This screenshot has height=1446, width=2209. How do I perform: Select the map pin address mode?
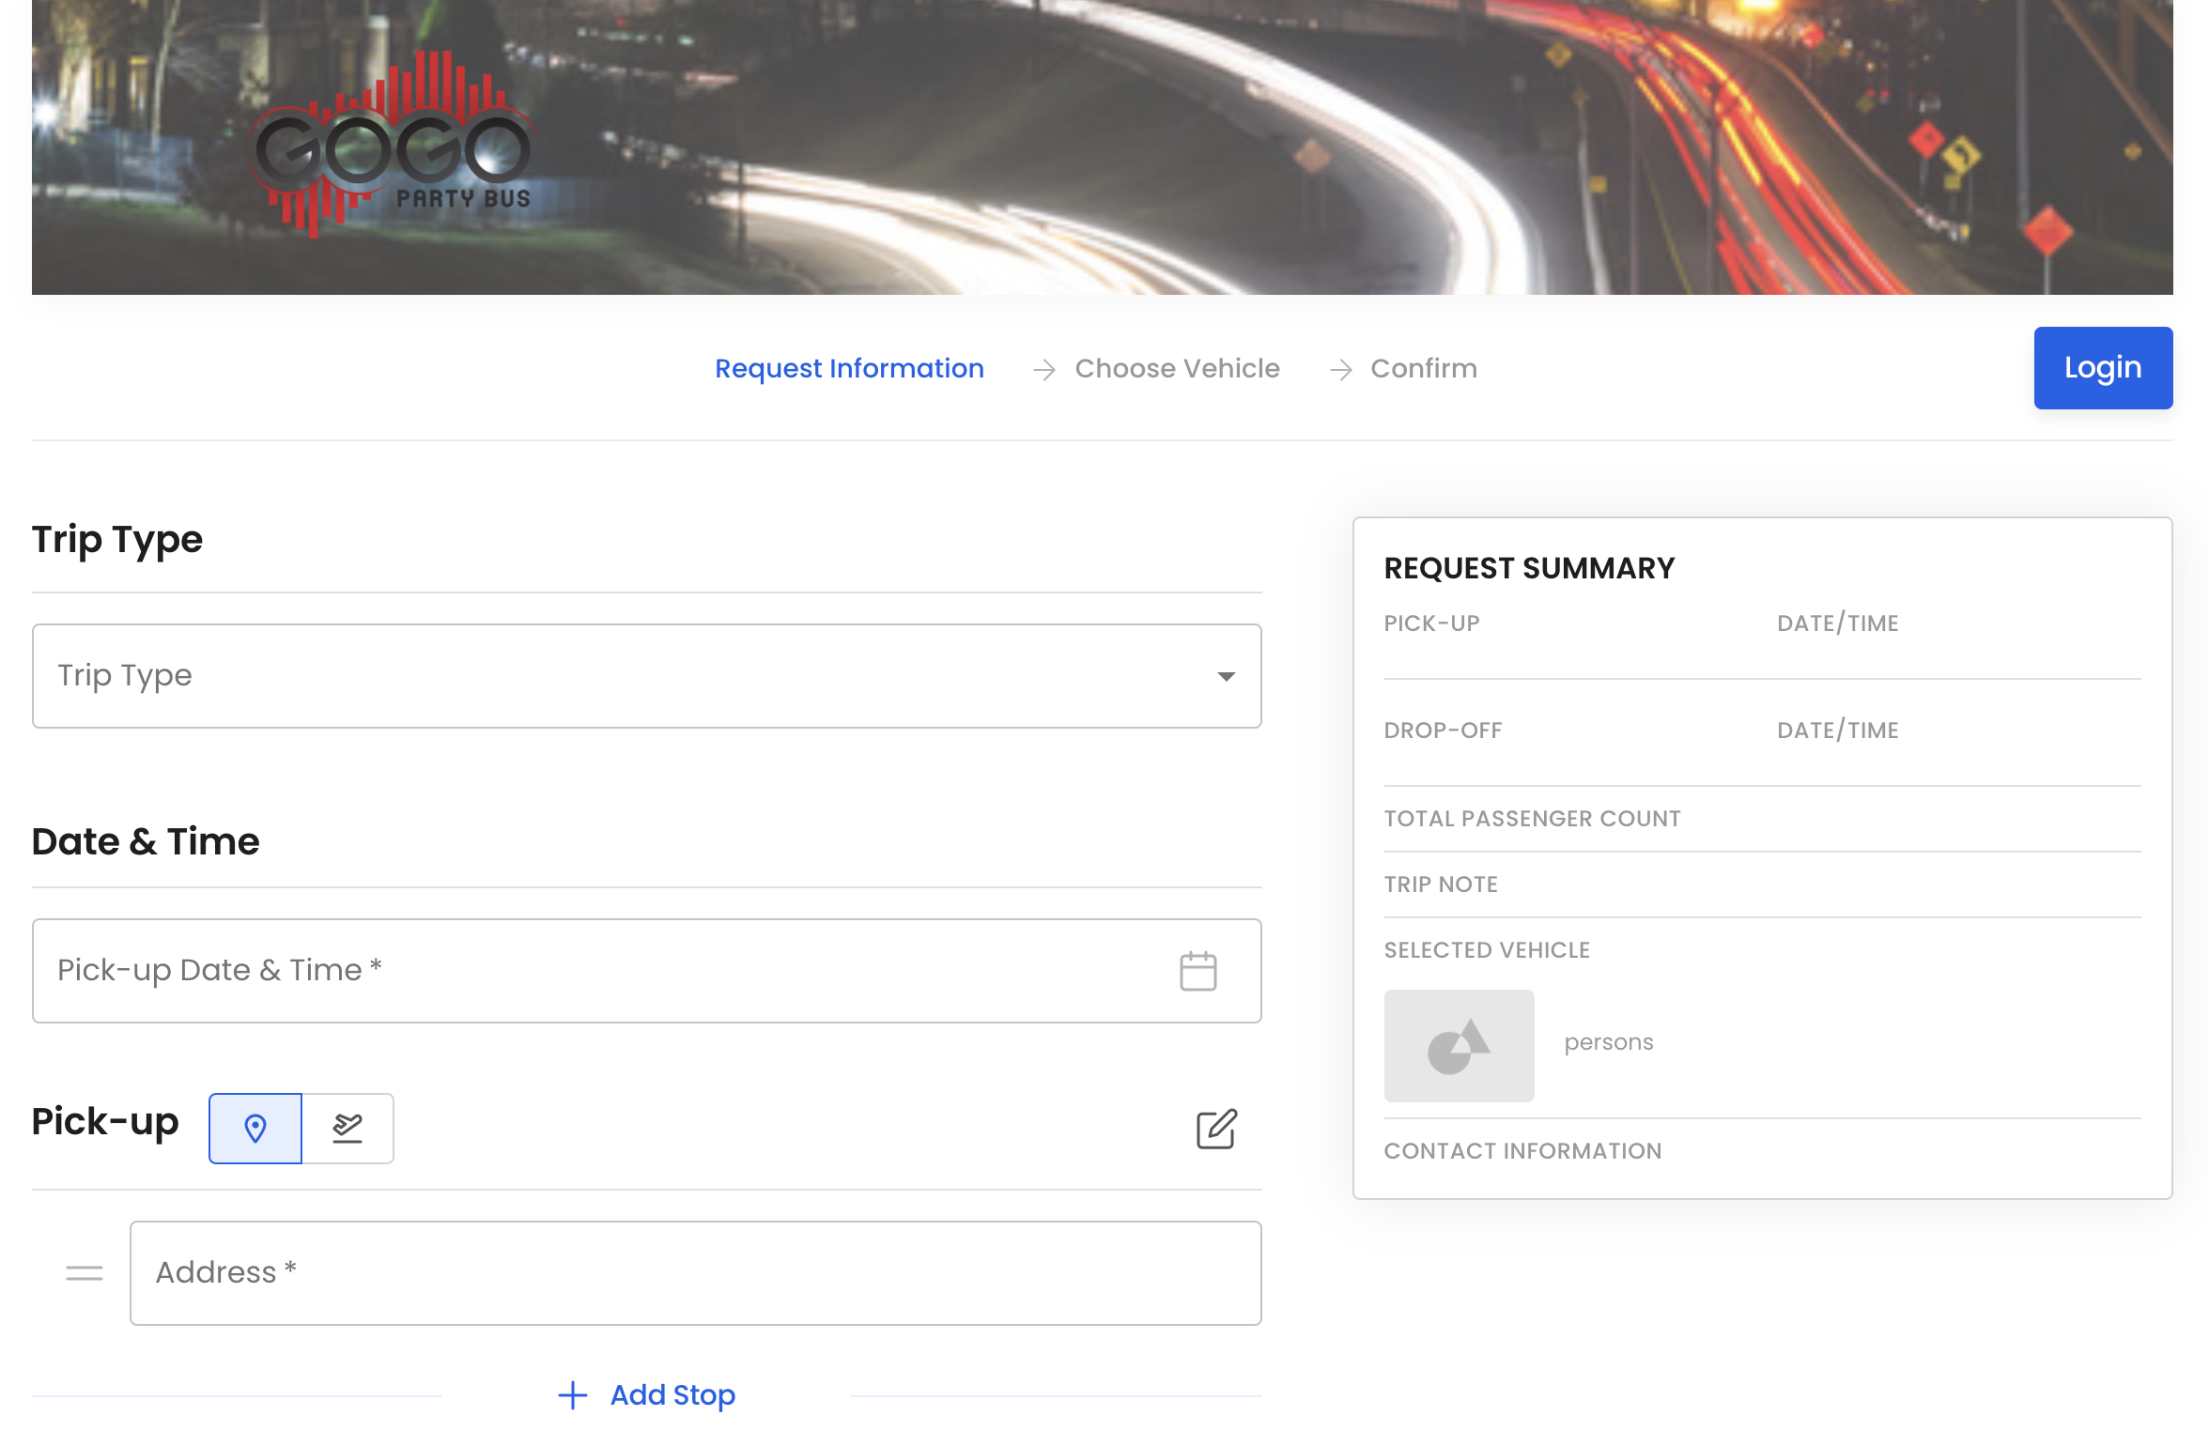(x=255, y=1128)
